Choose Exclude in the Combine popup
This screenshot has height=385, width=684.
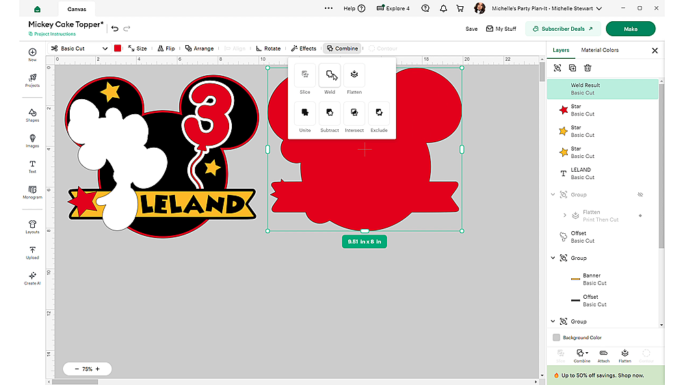coord(379,118)
